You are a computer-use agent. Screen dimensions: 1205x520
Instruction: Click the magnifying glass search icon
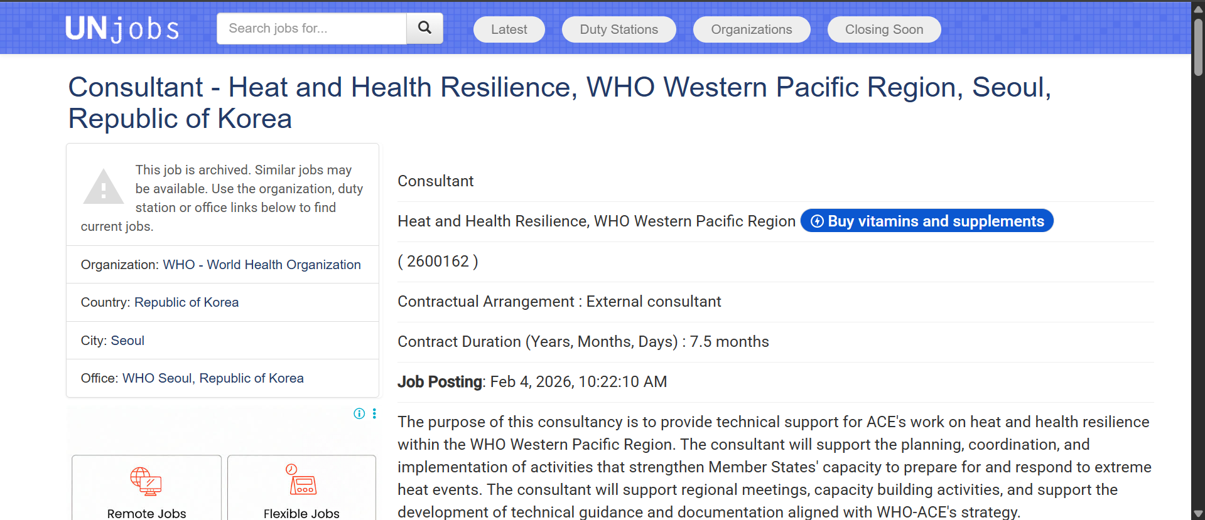tap(424, 28)
